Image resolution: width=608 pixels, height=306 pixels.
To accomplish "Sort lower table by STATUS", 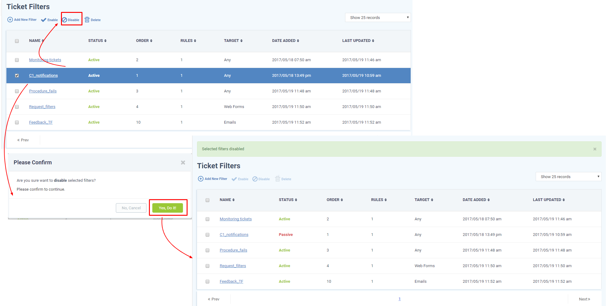I will point(288,200).
